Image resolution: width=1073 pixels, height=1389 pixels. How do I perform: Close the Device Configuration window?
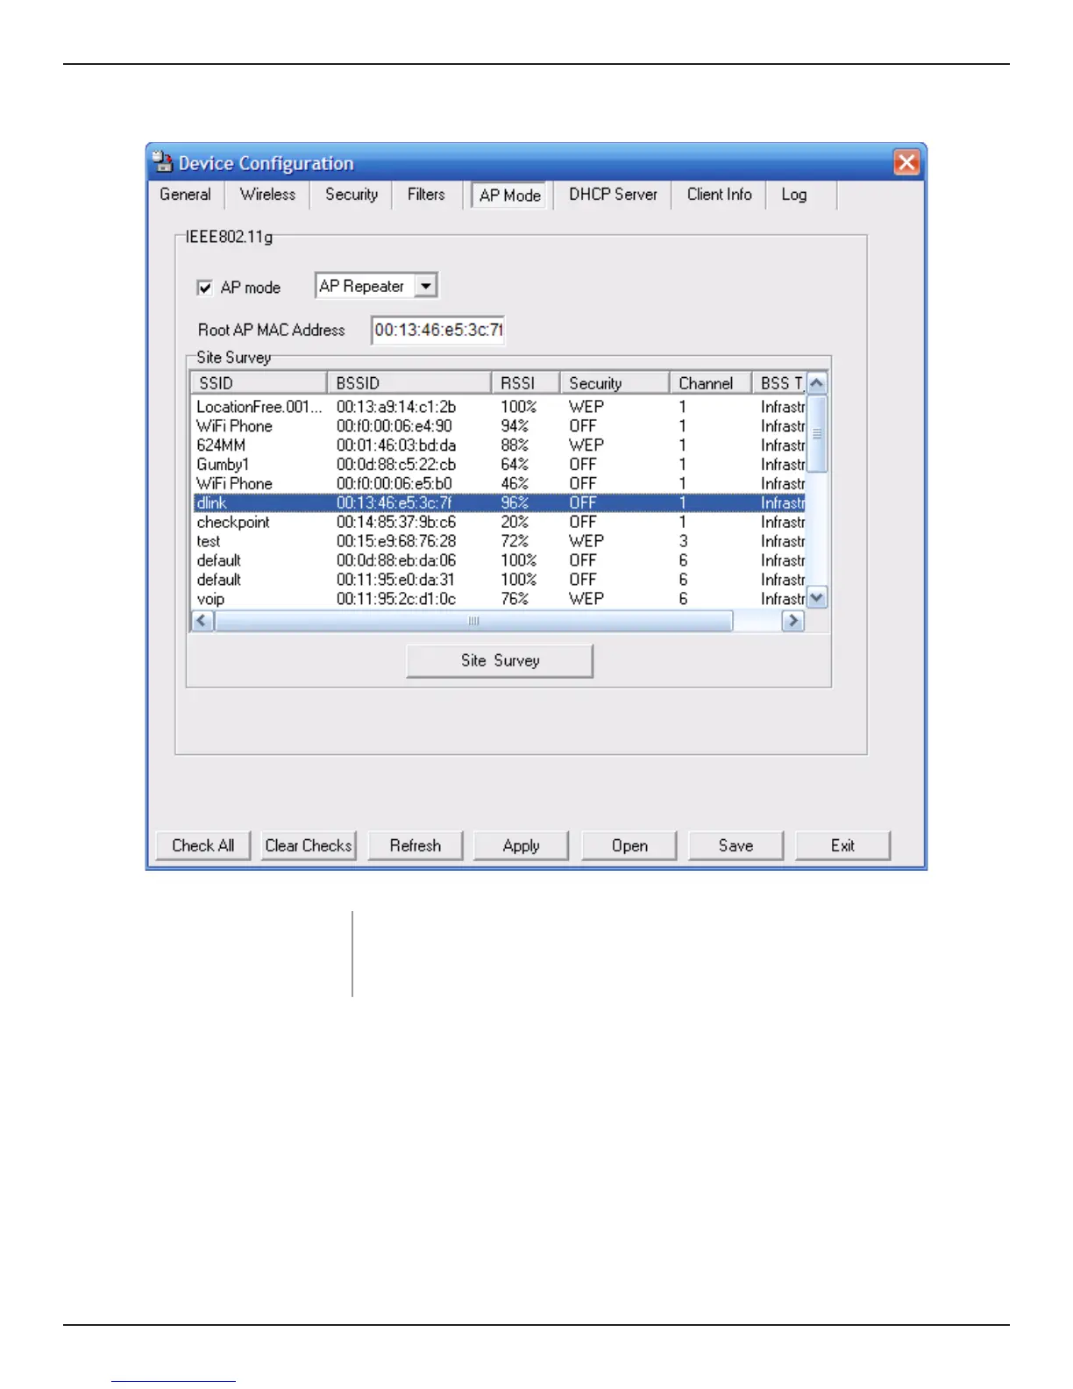[x=906, y=162]
